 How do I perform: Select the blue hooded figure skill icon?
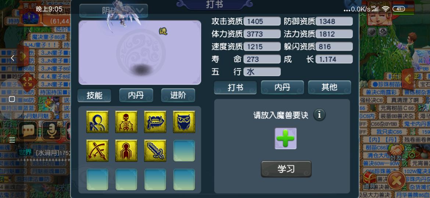(97, 122)
